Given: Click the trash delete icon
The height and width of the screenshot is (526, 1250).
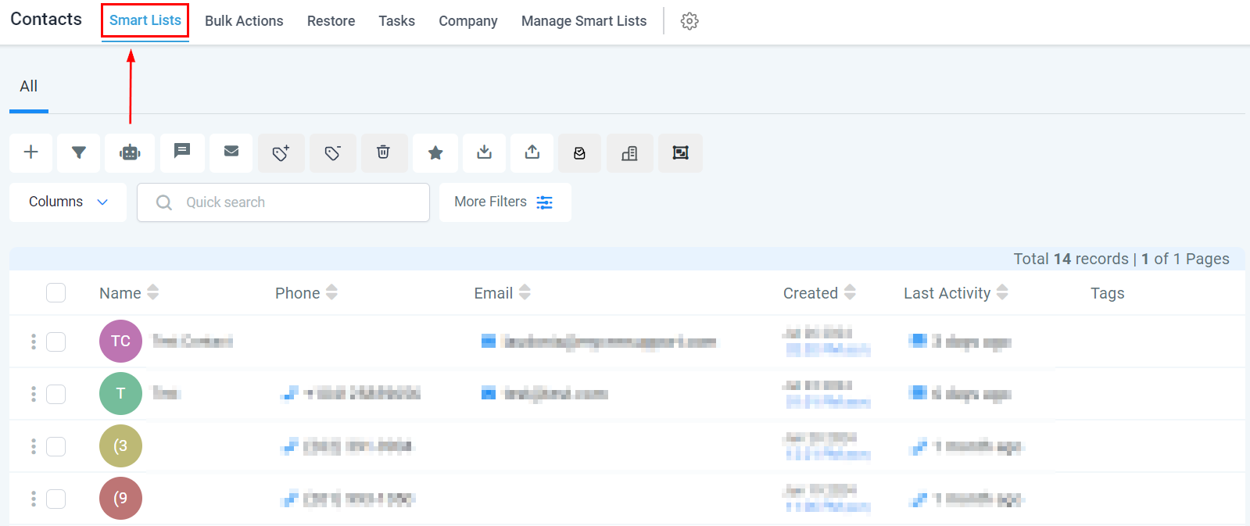Looking at the screenshot, I should coord(383,152).
